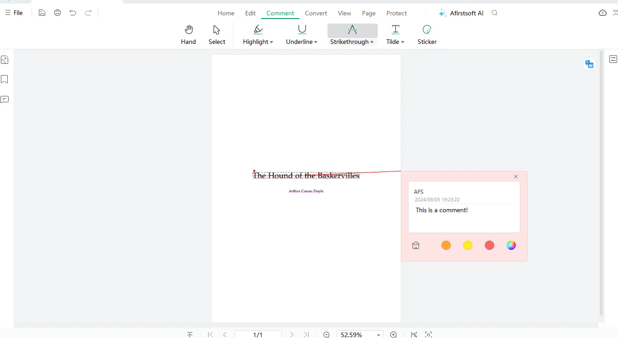Open the custom color wheel picker
618x343 pixels.
(x=511, y=245)
